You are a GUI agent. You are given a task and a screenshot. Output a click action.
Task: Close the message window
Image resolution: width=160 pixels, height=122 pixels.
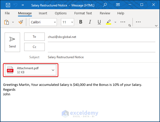pyautogui.click(x=154, y=5)
